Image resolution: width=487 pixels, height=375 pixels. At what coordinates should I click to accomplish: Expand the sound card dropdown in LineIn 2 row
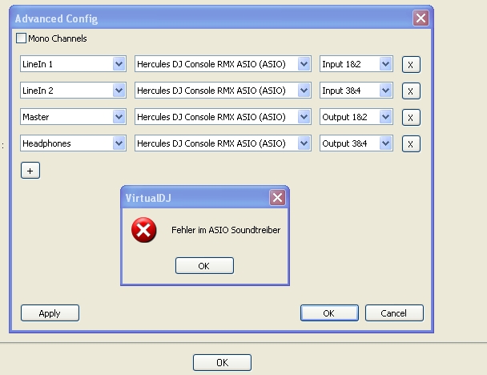[223, 91]
